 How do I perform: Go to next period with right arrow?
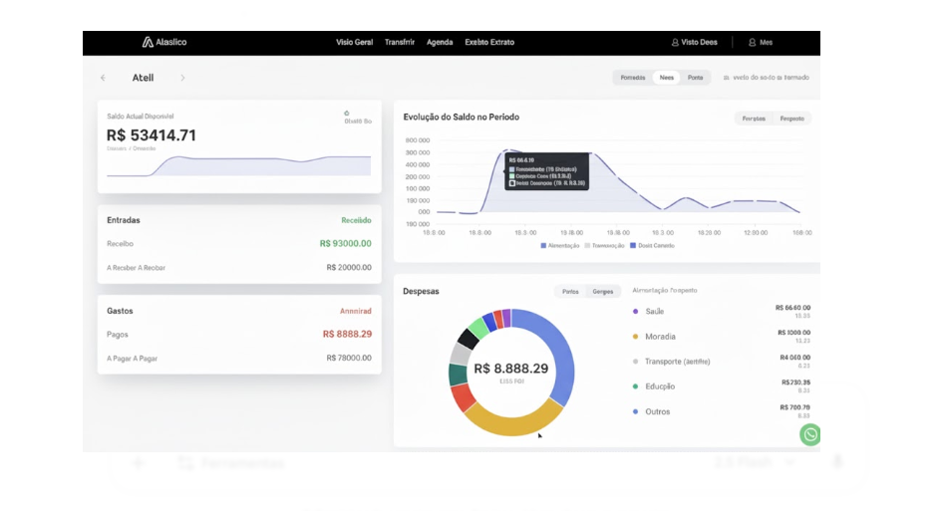pos(182,78)
